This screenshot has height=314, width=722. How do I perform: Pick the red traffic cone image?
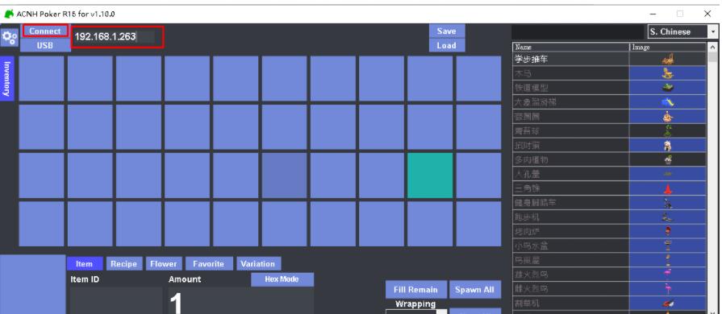668,188
